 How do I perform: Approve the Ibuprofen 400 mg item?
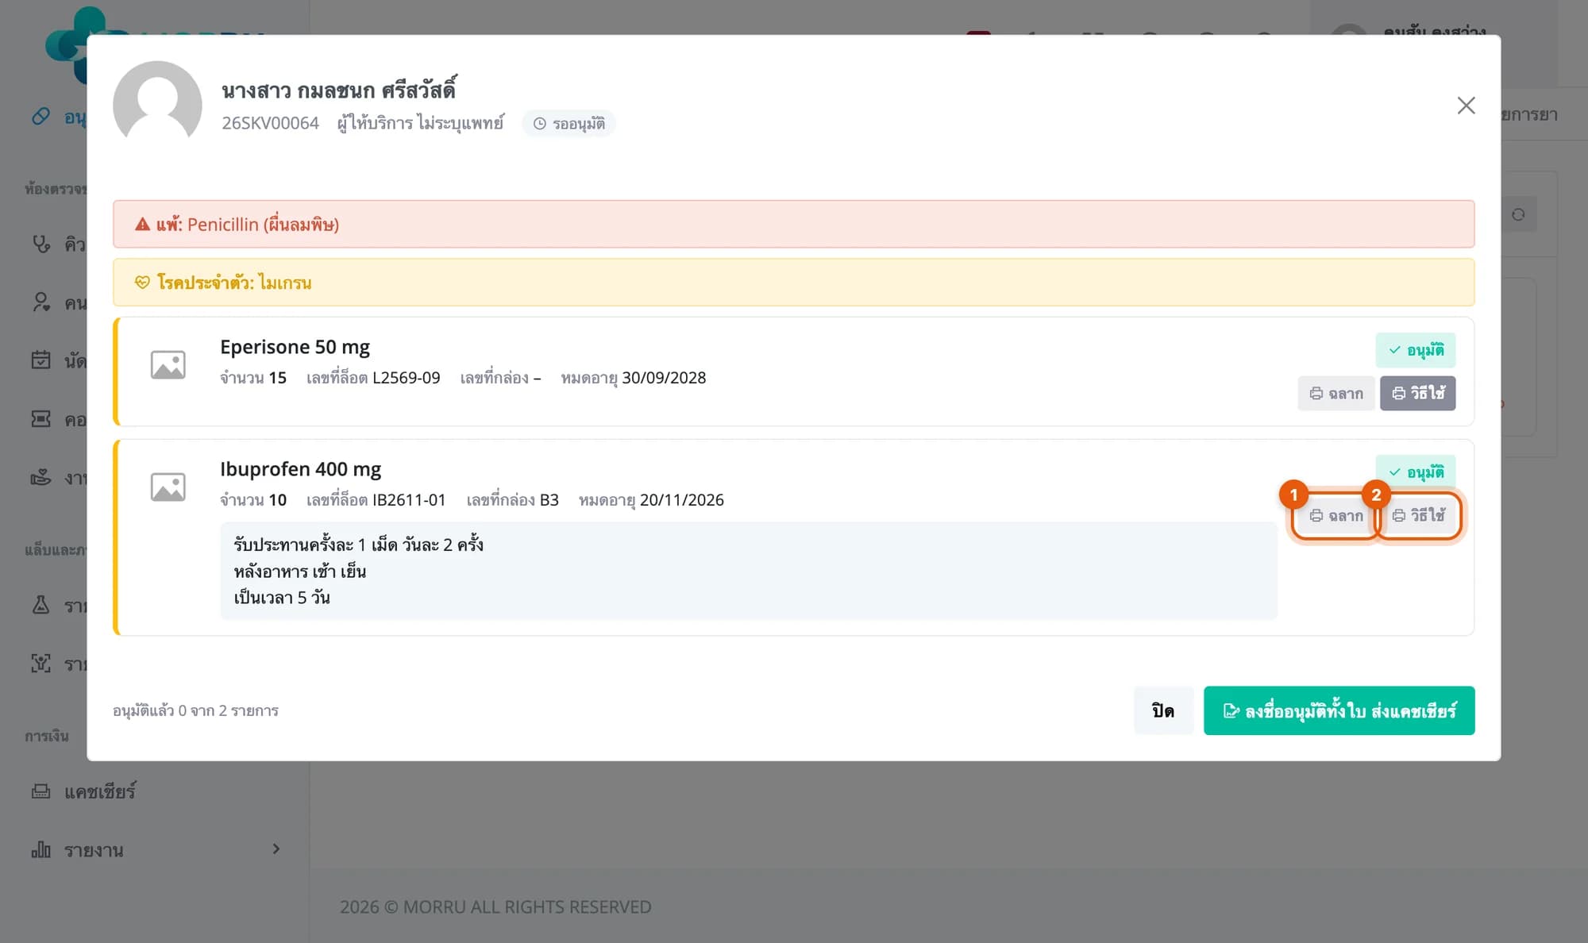[x=1416, y=472]
